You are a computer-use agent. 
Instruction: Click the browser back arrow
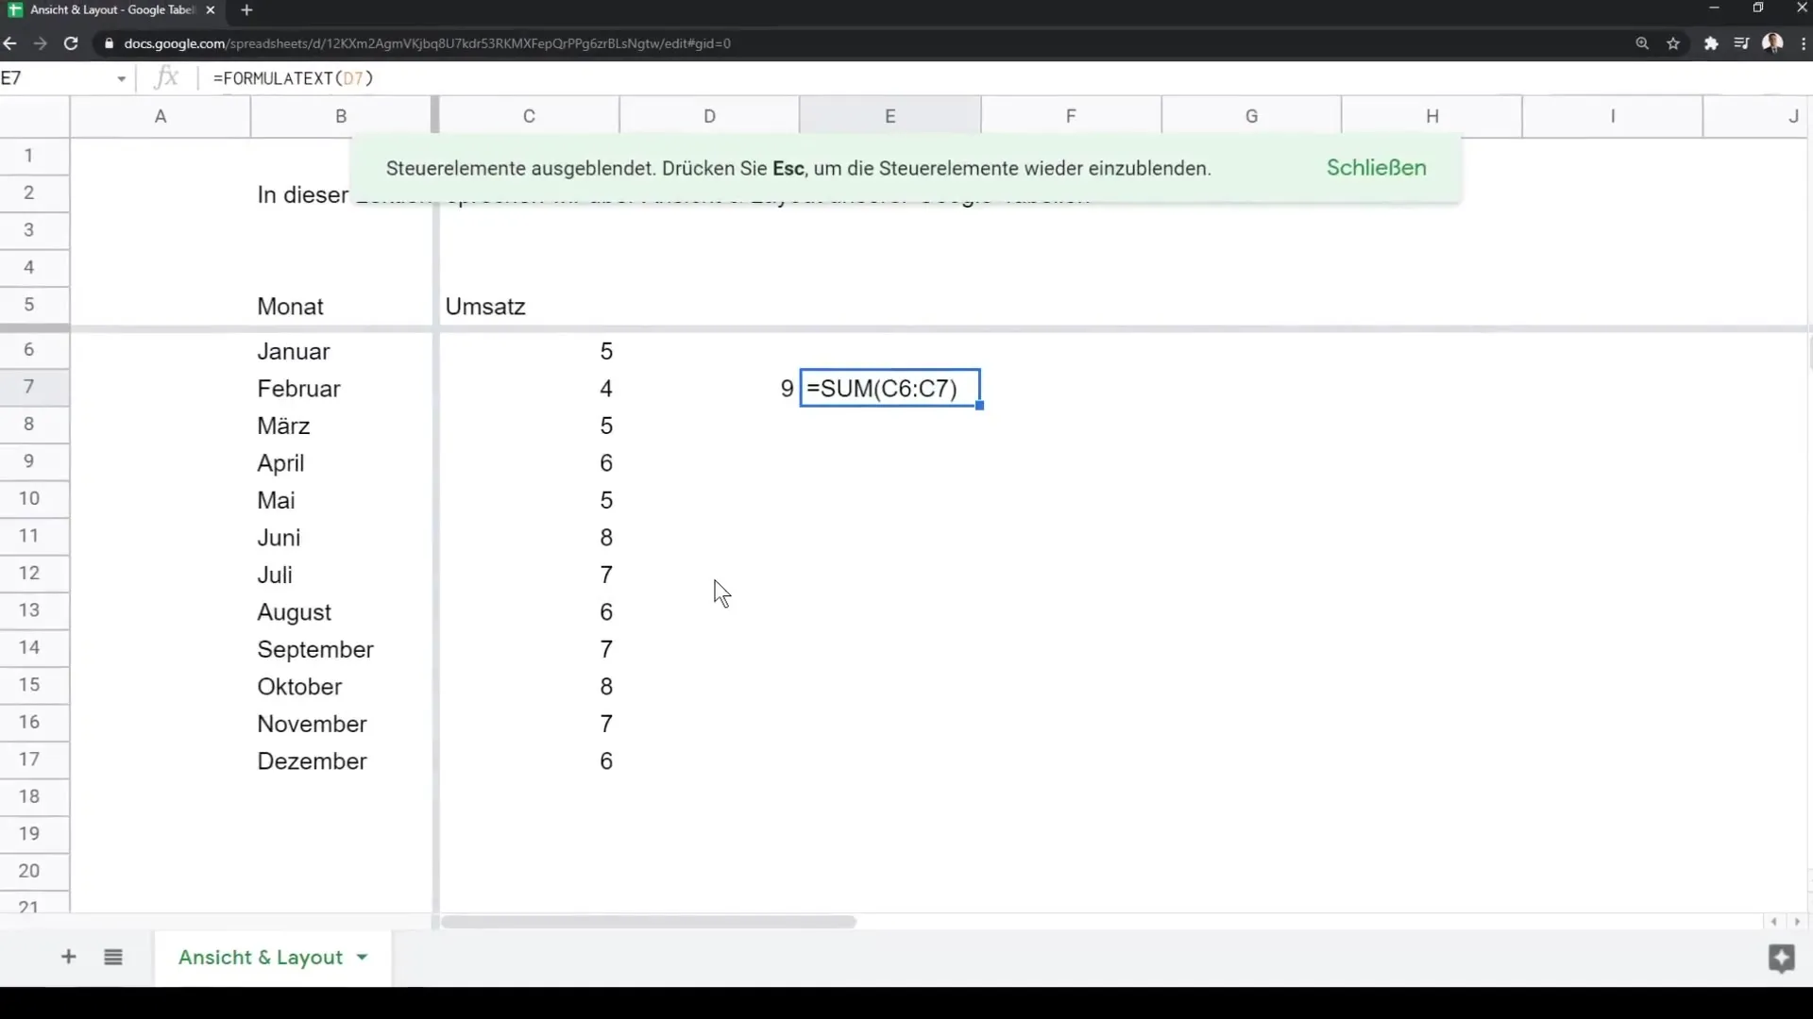point(9,43)
